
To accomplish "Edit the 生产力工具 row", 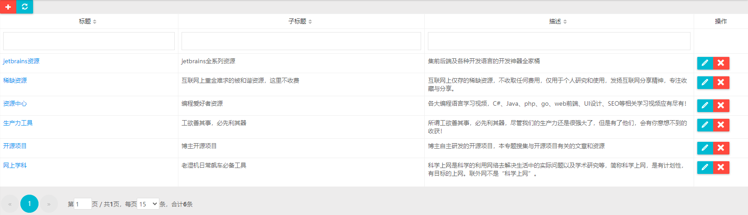I will pyautogui.click(x=705, y=125).
